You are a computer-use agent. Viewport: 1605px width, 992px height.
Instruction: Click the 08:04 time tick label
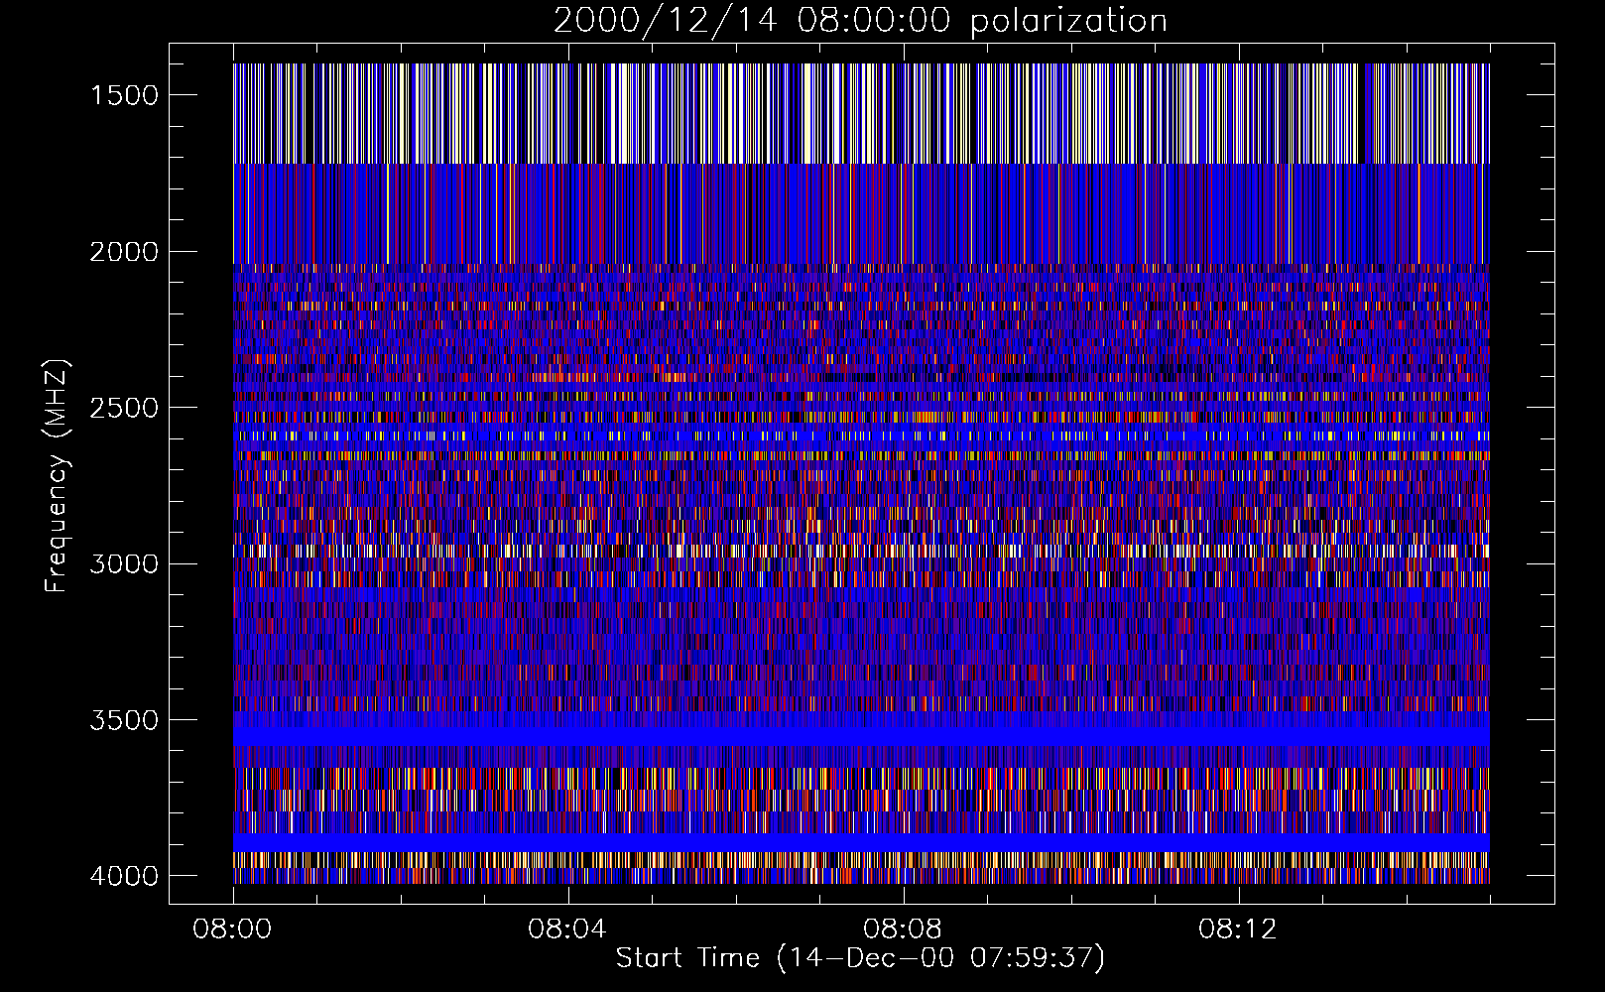567,930
